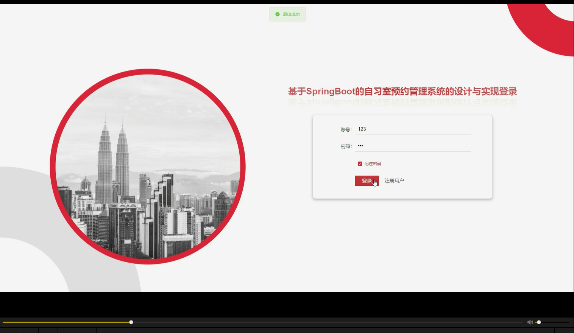
Task: Click the video progress slider knob
Action: pyautogui.click(x=131, y=322)
